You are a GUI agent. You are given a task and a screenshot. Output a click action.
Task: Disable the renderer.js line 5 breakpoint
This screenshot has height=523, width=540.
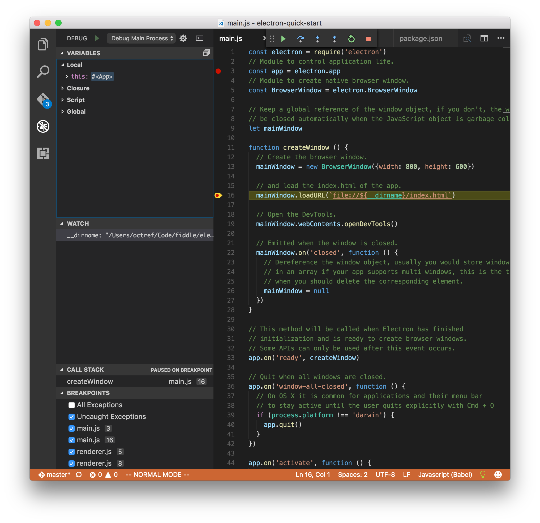72,452
